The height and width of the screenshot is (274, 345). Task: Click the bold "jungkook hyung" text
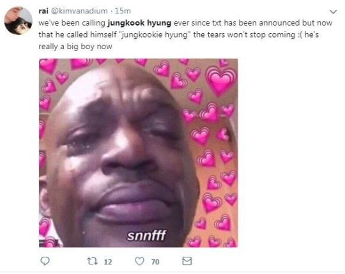click(x=139, y=23)
